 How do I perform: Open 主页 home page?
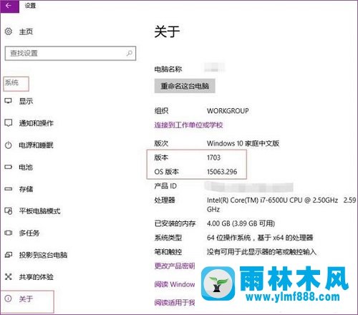[26, 31]
